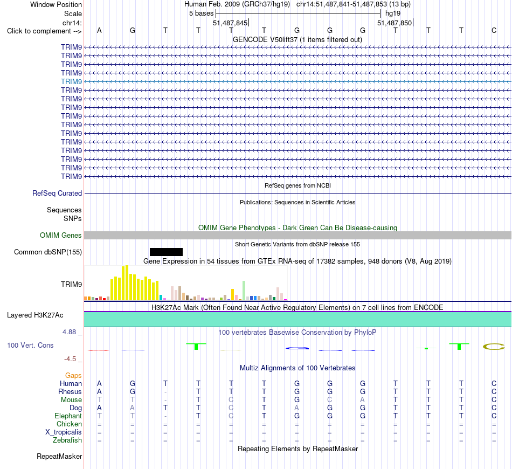Viewport: 512px width, 469px height.
Task: Click the black dbSNP variant block
Action: (x=166, y=252)
